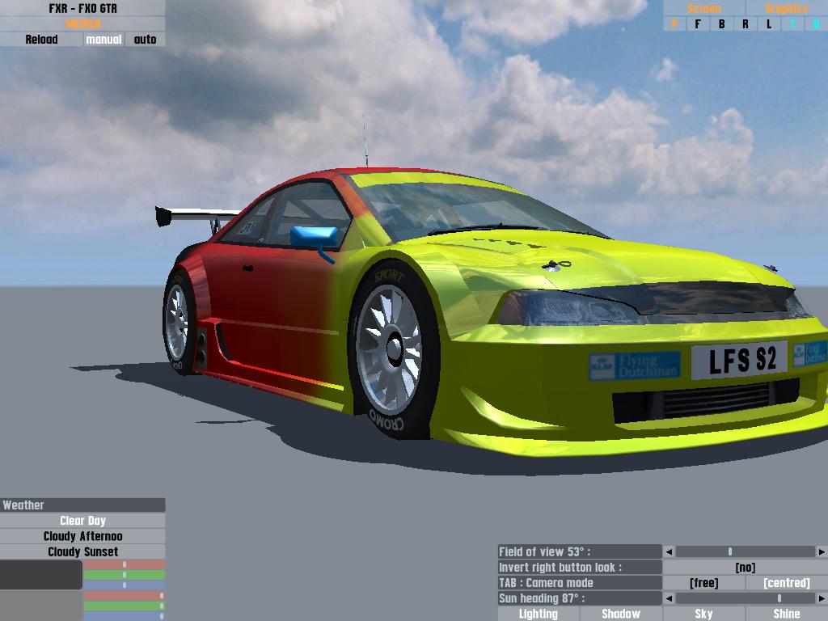Adjust the lower red color slider

pos(124,596)
